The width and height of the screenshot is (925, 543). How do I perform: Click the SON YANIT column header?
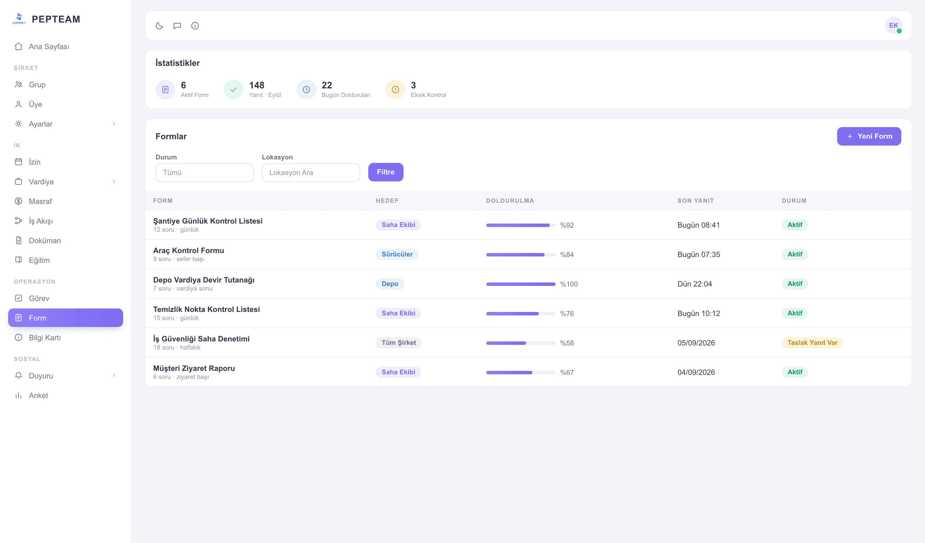[x=695, y=201]
